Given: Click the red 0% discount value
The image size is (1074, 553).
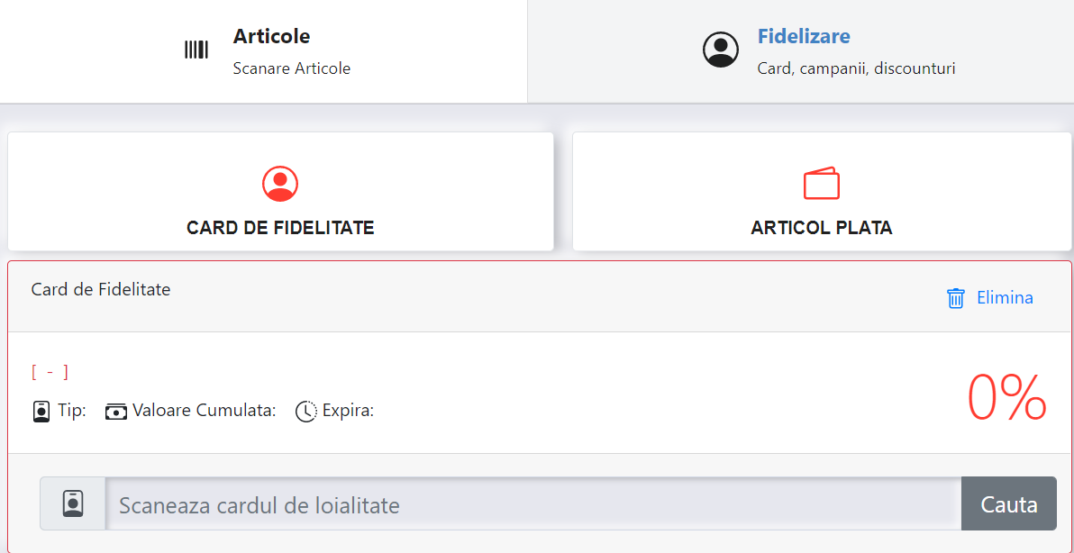Looking at the screenshot, I should coord(1007,398).
